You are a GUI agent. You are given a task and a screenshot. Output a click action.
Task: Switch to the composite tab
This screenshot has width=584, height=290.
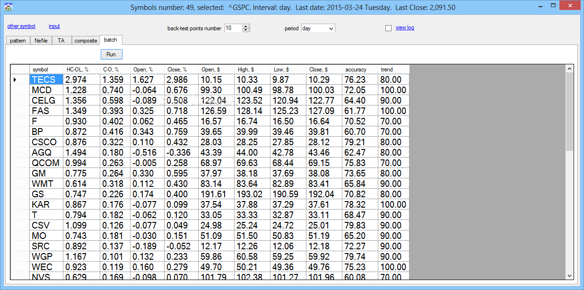click(86, 41)
